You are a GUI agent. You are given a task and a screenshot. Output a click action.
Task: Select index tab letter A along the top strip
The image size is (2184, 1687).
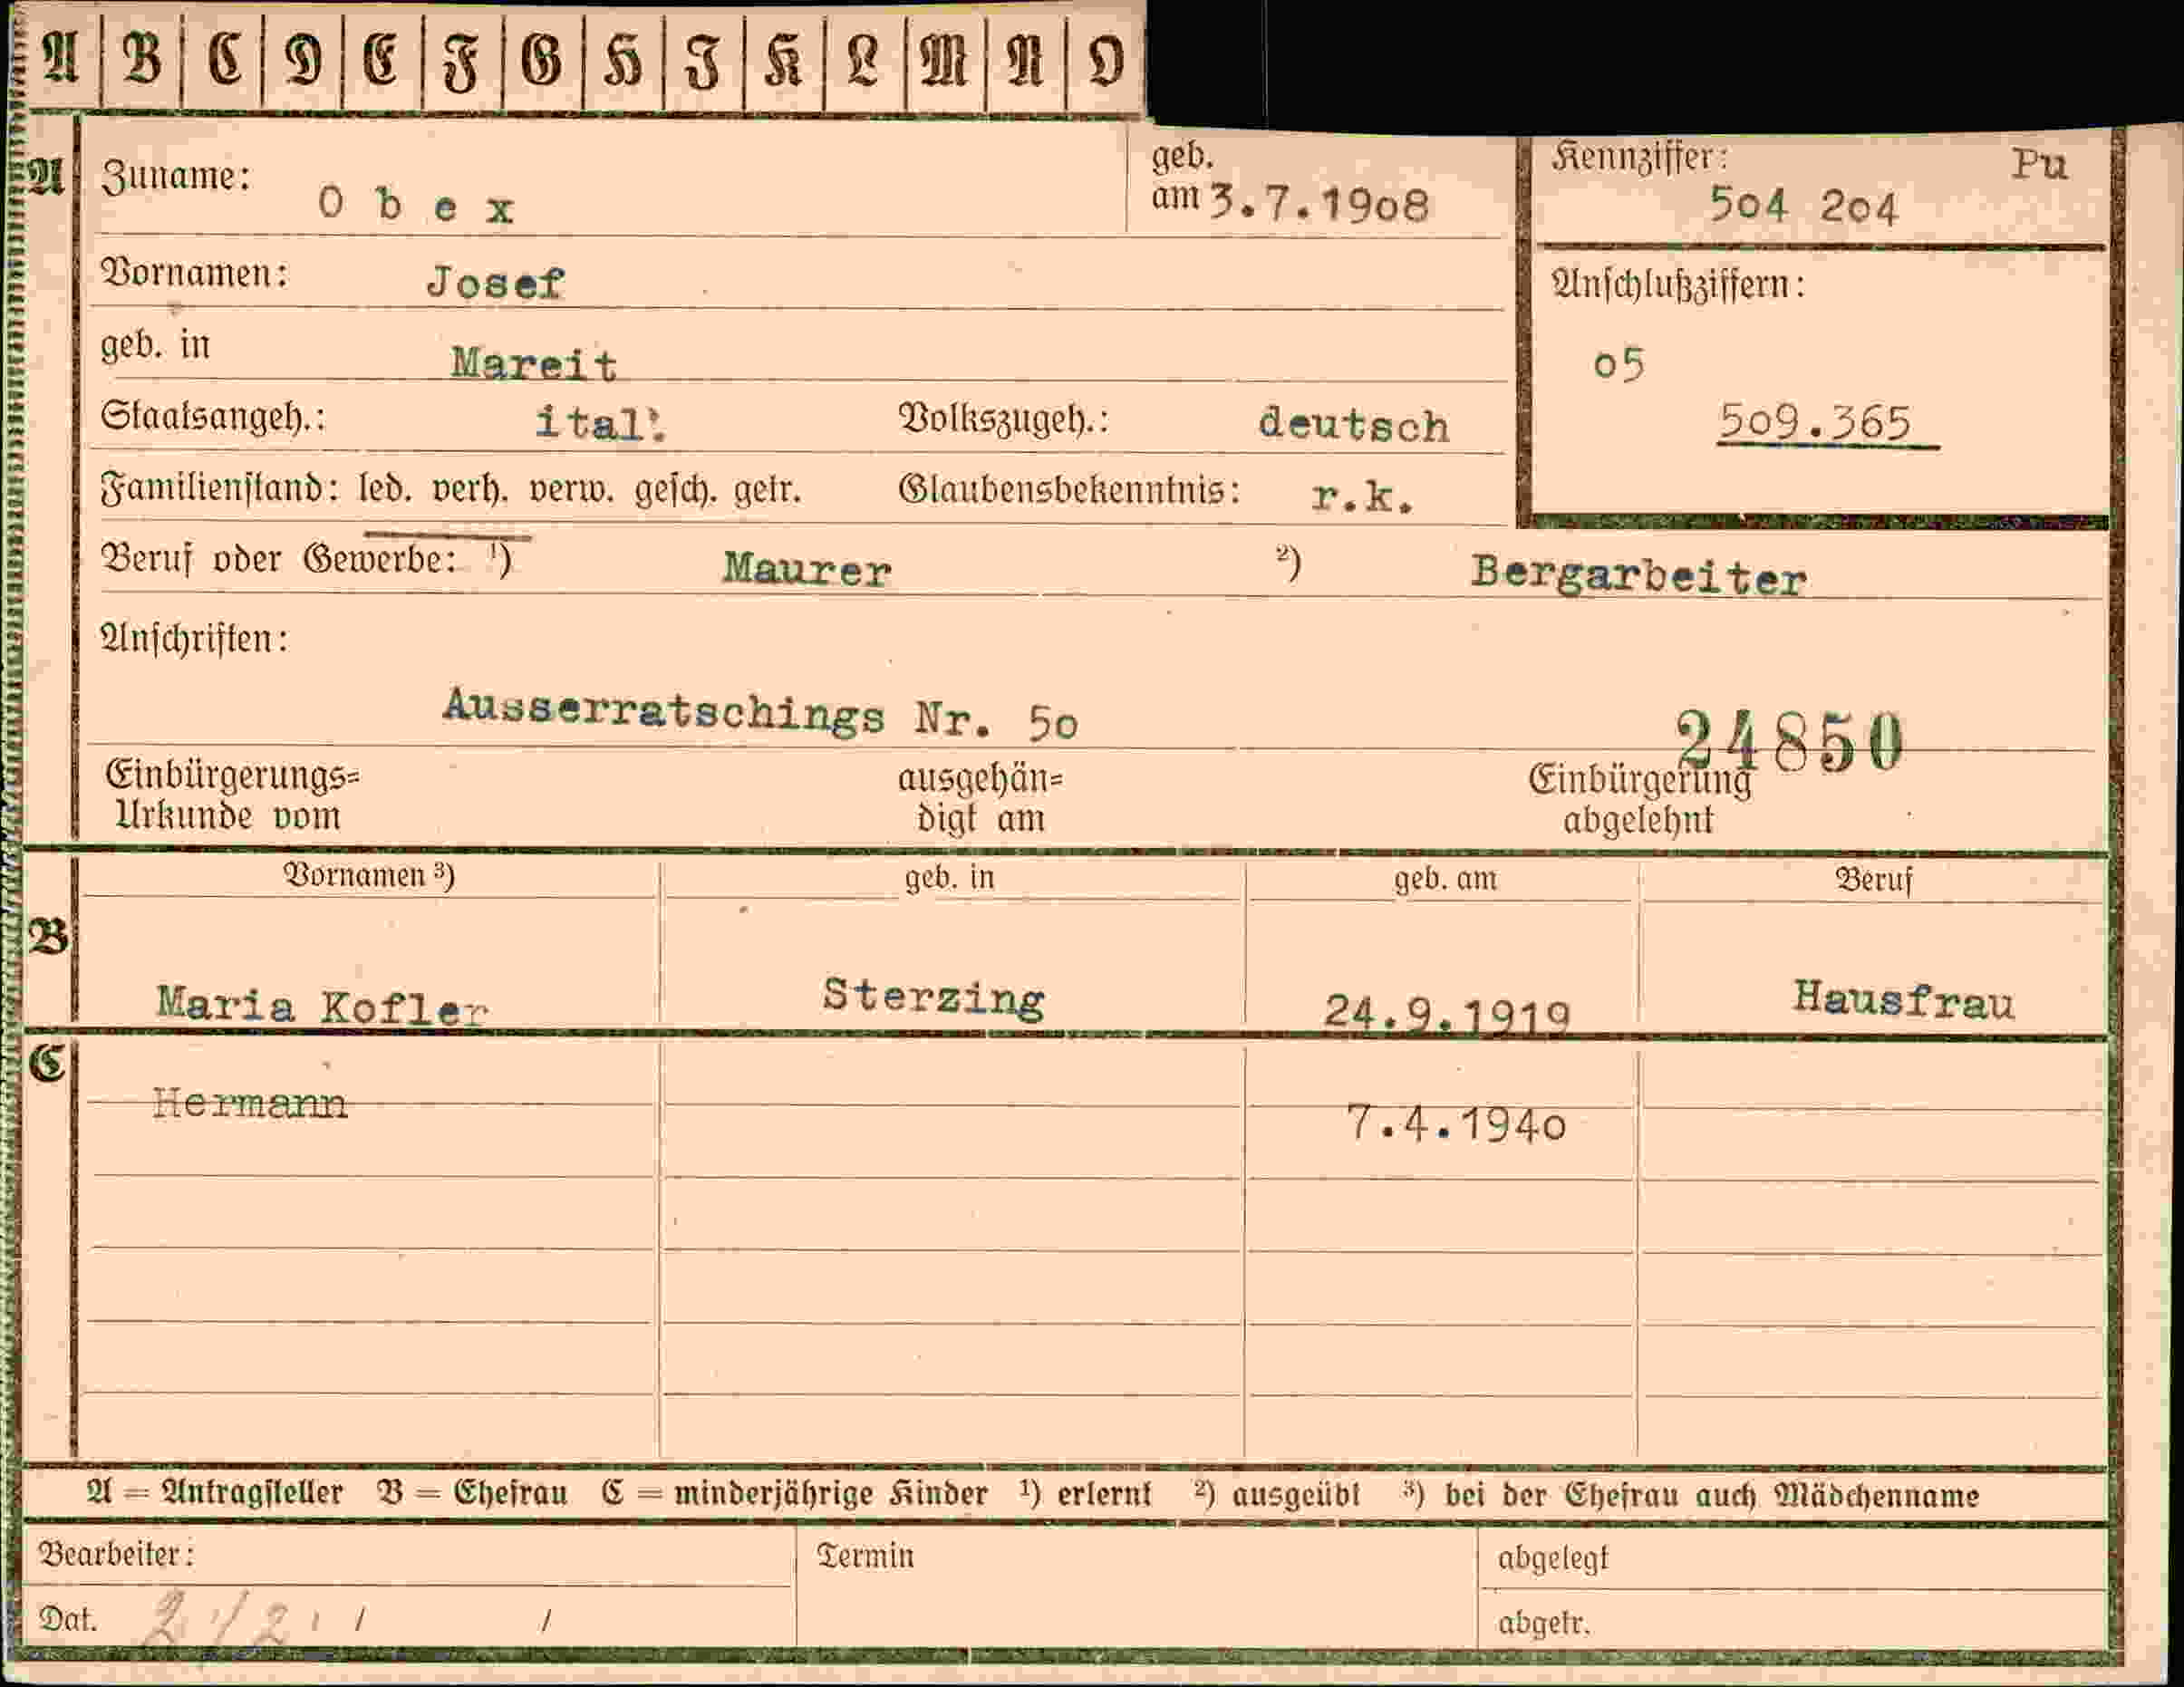(x=60, y=59)
